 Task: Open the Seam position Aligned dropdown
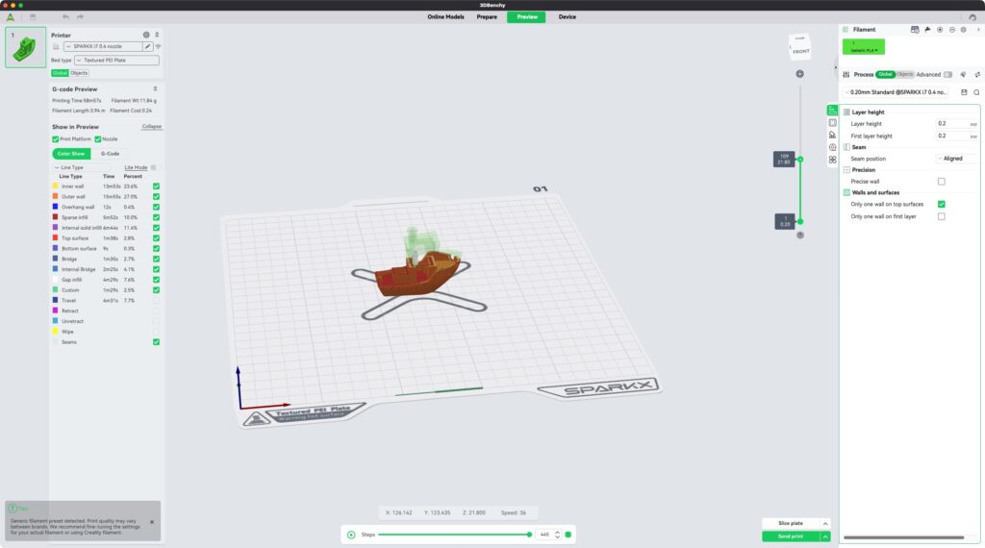point(956,159)
